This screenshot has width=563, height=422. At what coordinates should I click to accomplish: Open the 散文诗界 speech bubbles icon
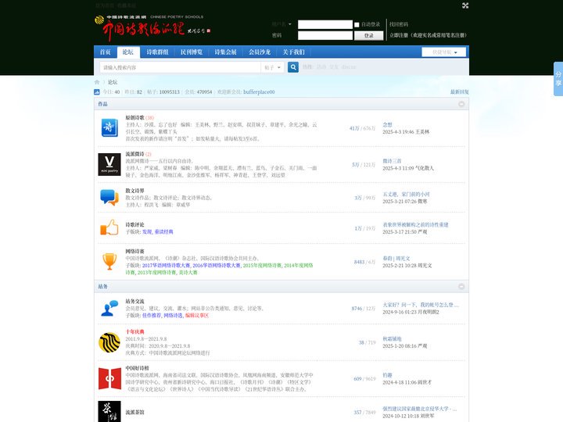click(109, 198)
